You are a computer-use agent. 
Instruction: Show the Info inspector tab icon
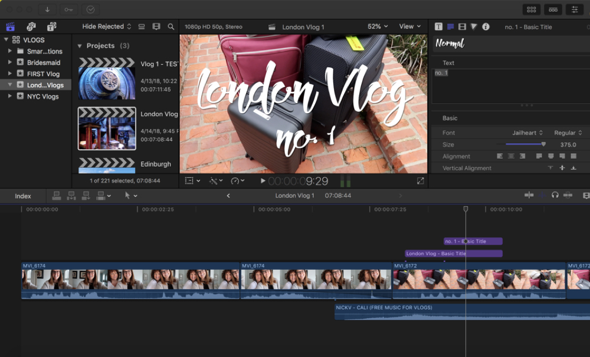[x=486, y=27]
